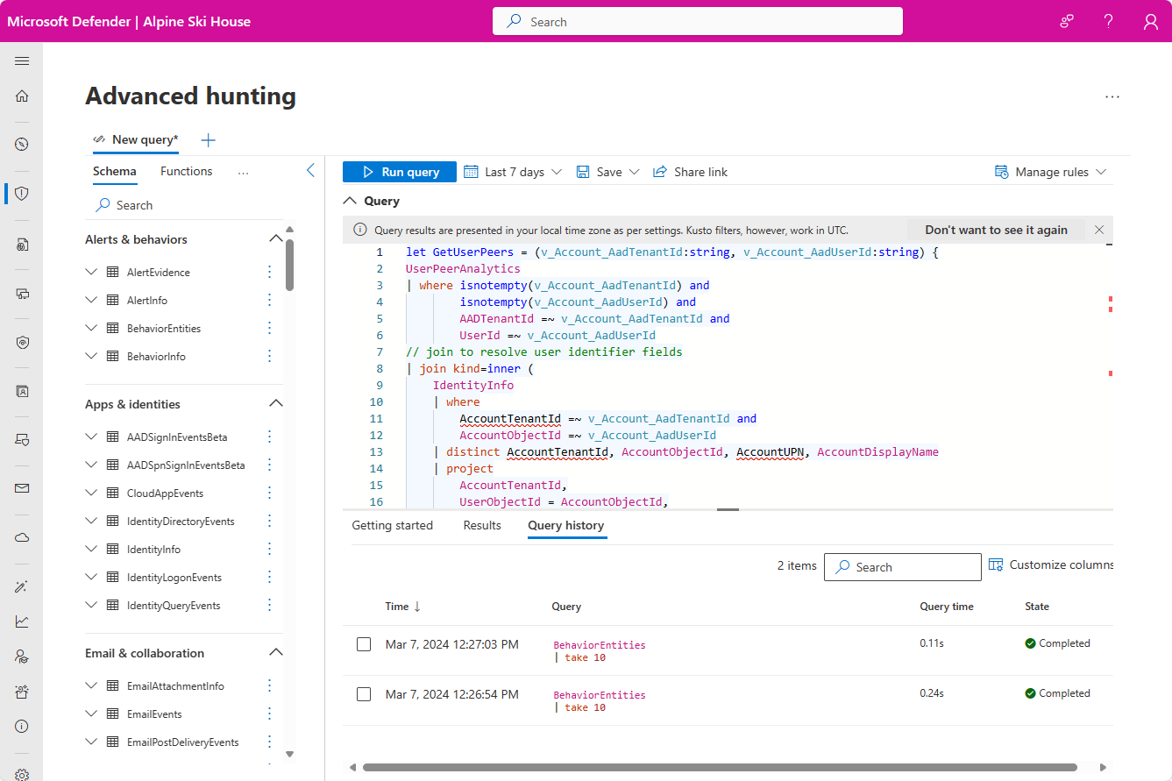1172x781 pixels.
Task: Dismiss the UTC time zone notice
Action: (1099, 230)
